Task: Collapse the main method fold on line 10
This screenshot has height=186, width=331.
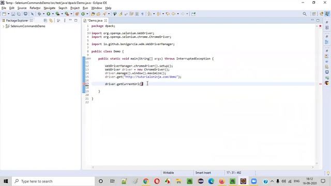Action: point(90,58)
